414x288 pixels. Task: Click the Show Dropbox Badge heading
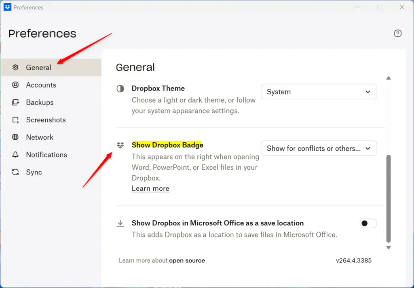[x=168, y=145]
